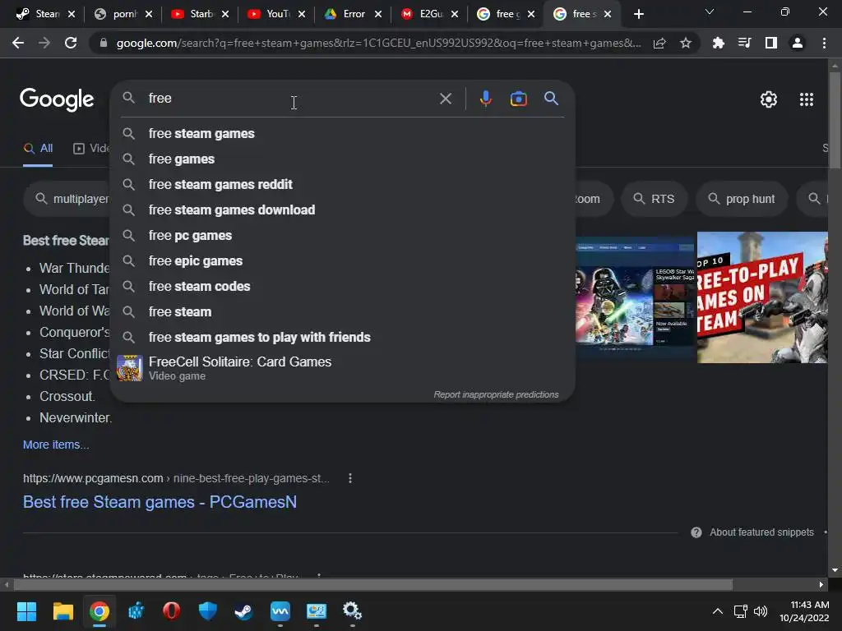Image resolution: width=842 pixels, height=631 pixels.
Task: Bookmark this page with the star
Action: [685, 43]
